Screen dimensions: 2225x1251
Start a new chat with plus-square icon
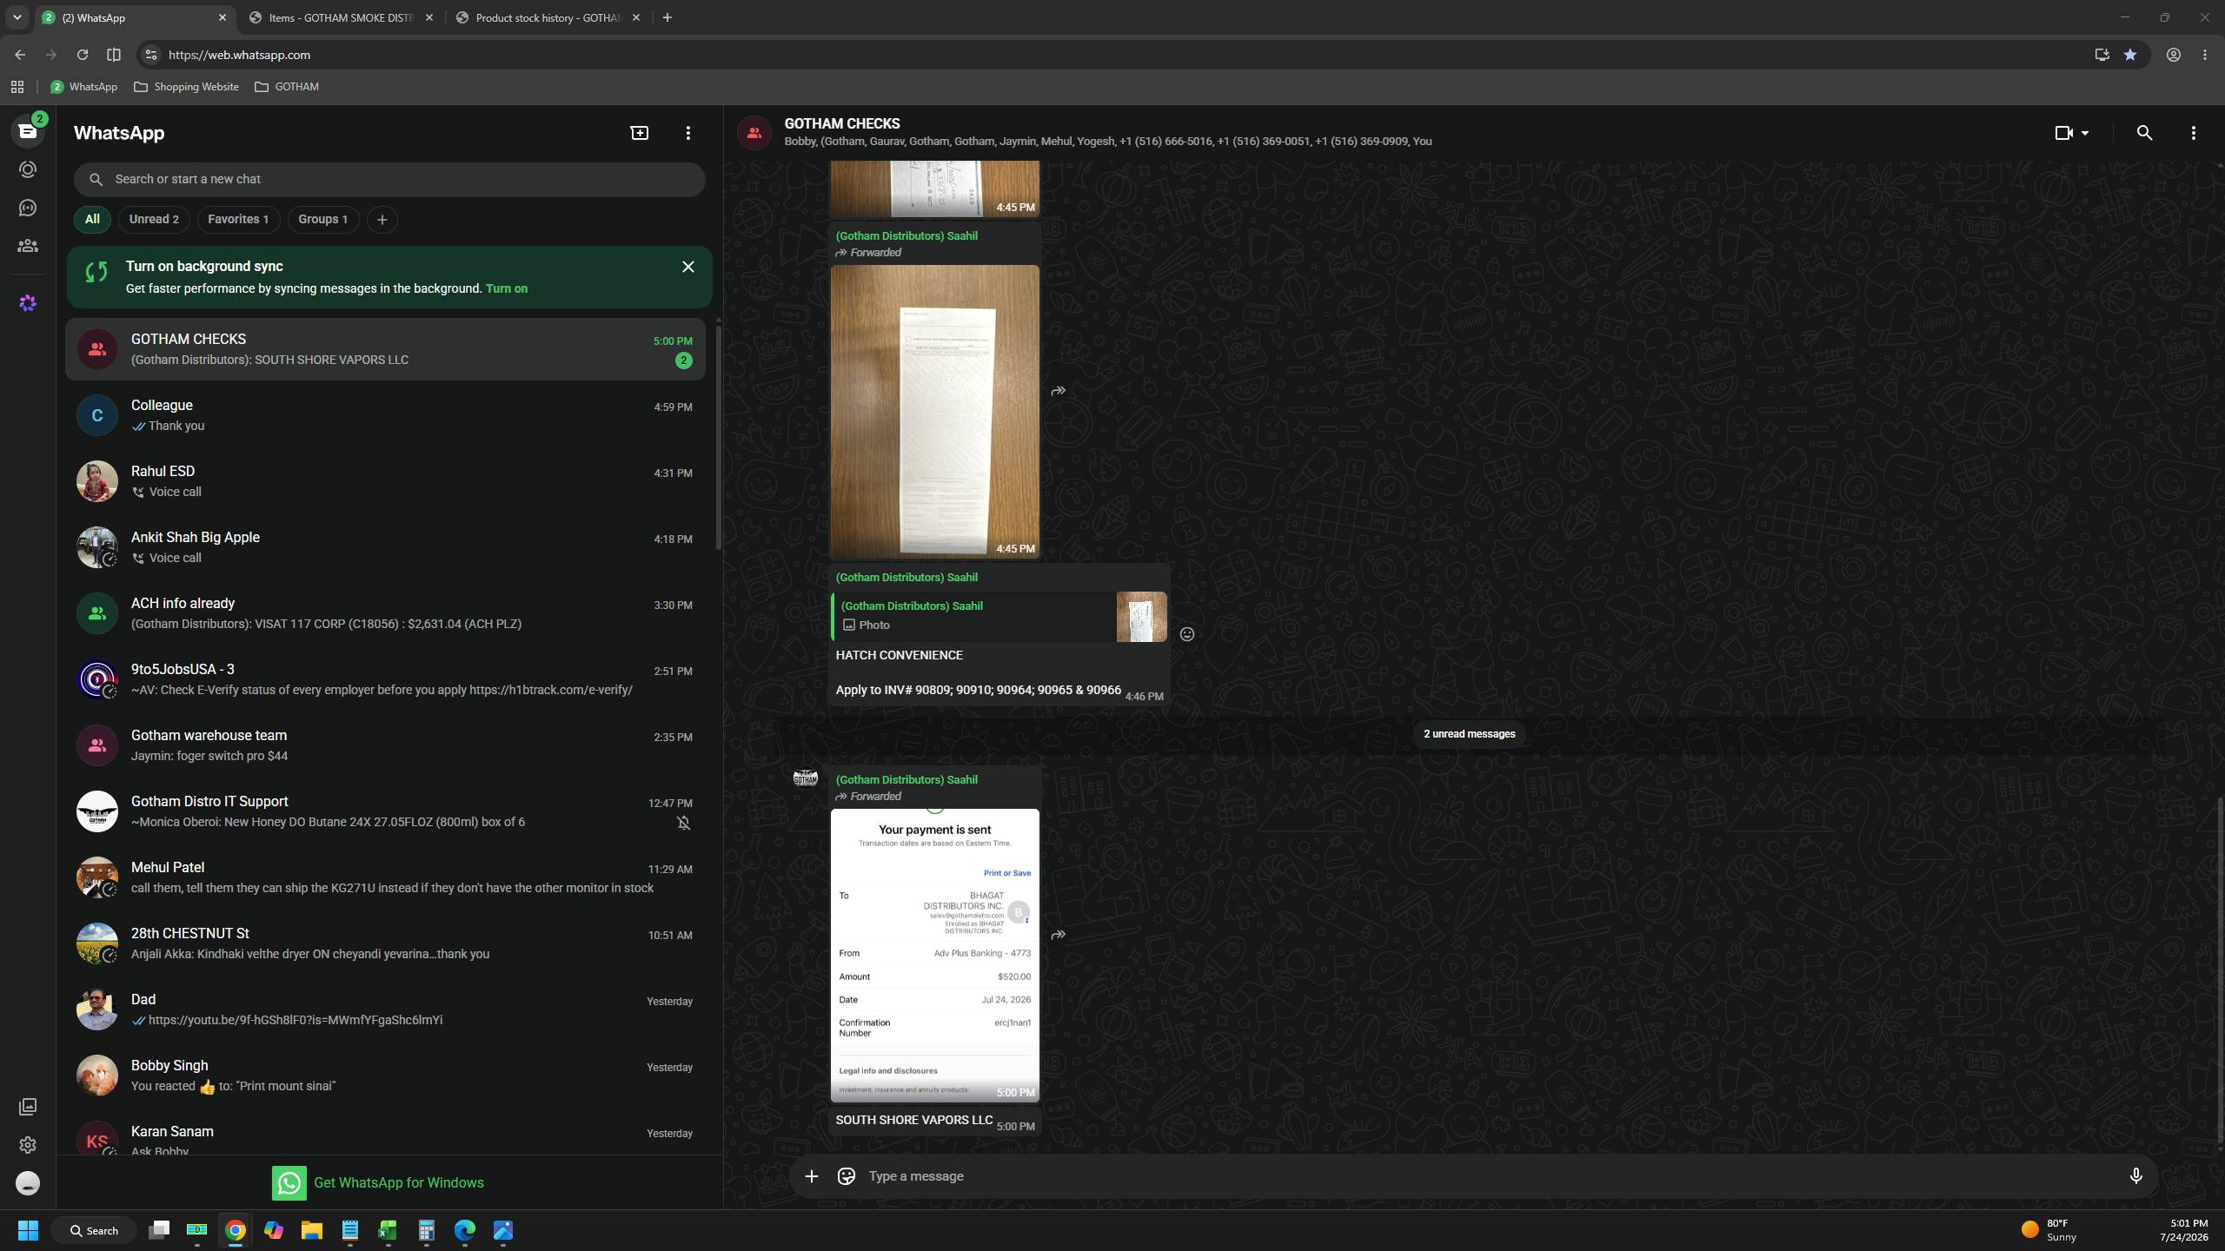[640, 133]
